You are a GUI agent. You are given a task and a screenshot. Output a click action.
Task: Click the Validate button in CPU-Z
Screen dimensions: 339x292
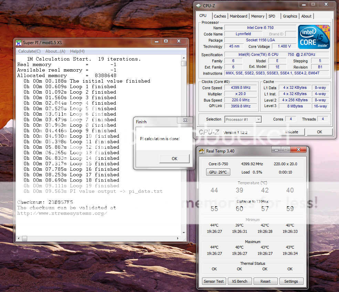click(x=292, y=132)
